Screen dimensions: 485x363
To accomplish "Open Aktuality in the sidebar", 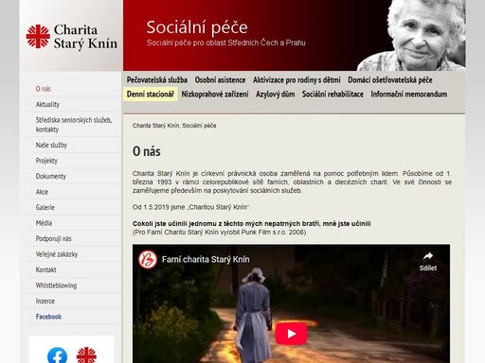I will [47, 105].
